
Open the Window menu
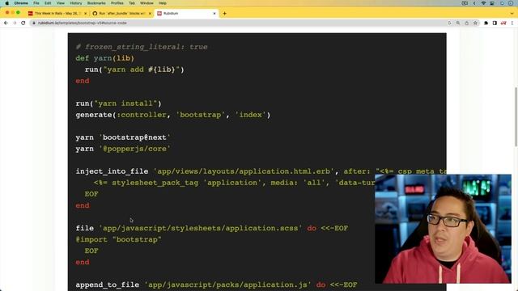point(146,3)
